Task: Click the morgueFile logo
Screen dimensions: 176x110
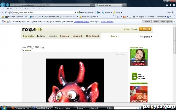Action: pyautogui.click(x=32, y=29)
